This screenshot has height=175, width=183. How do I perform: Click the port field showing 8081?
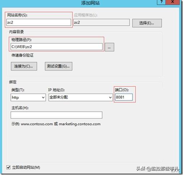pyautogui.click(x=124, y=97)
